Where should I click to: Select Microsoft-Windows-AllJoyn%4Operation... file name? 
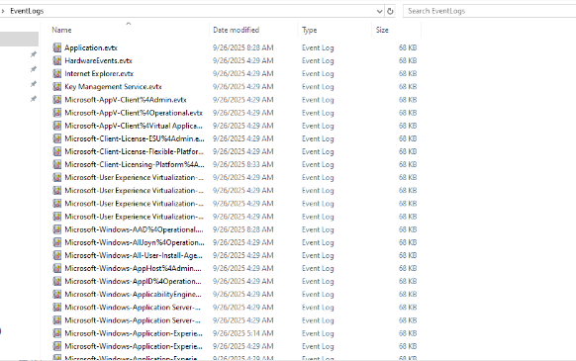click(135, 242)
